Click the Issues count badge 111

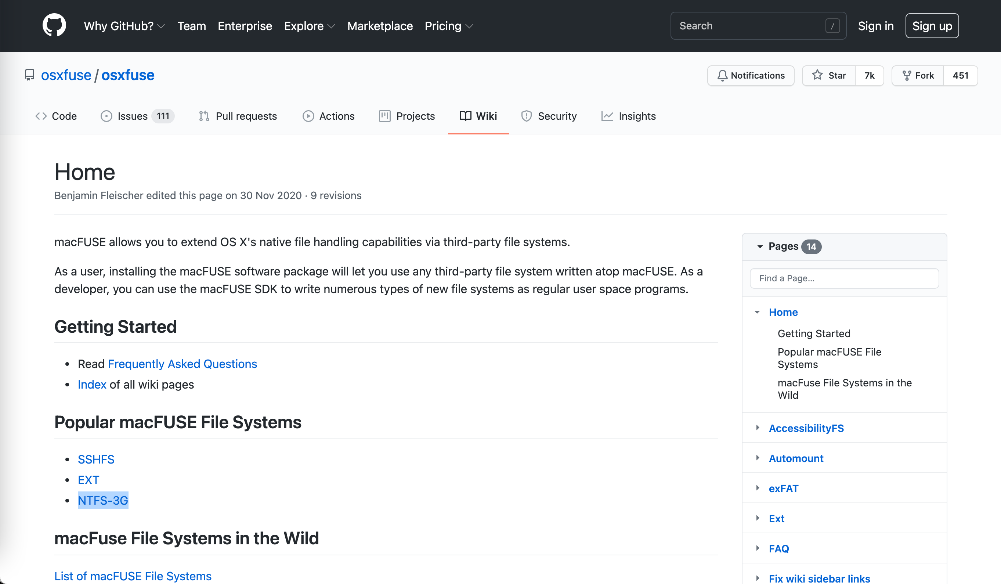(x=163, y=116)
